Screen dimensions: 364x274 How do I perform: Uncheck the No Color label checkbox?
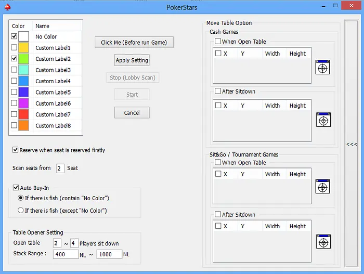click(x=14, y=37)
